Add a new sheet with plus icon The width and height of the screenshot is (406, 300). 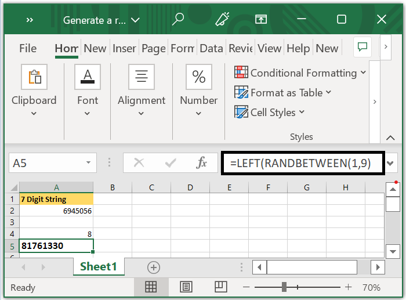154,267
